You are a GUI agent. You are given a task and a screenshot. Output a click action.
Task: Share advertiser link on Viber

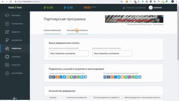tap(75, 77)
